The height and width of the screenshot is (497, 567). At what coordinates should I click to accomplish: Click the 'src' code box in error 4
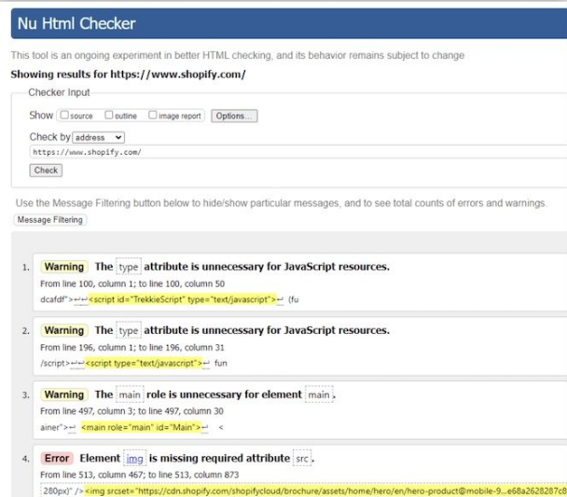click(x=302, y=459)
